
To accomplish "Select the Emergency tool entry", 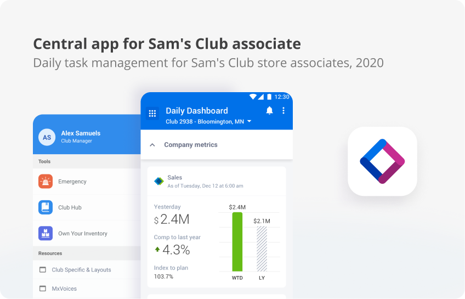I will [87, 181].
